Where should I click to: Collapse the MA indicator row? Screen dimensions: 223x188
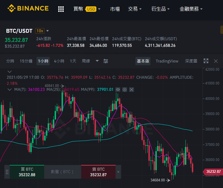coord(10,89)
